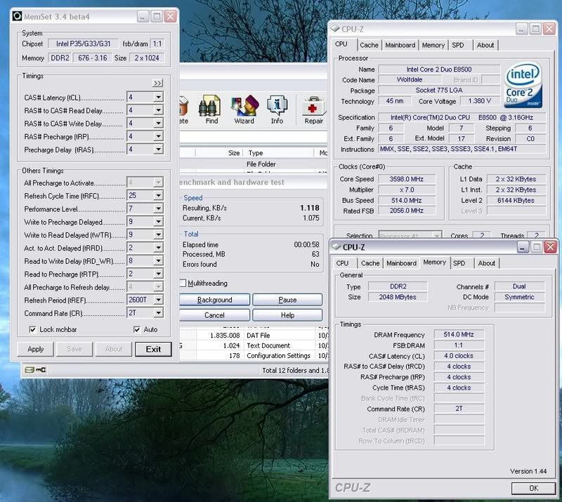Open the Command Rate (CR) dropdown in MemSet
This screenshot has height=502, width=562.
158,313
